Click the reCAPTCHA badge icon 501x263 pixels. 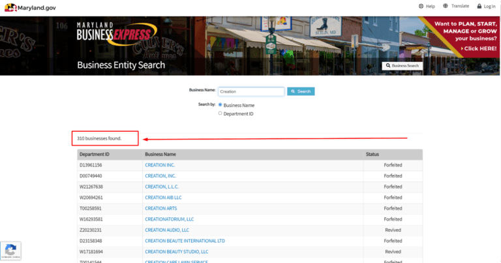10,251
